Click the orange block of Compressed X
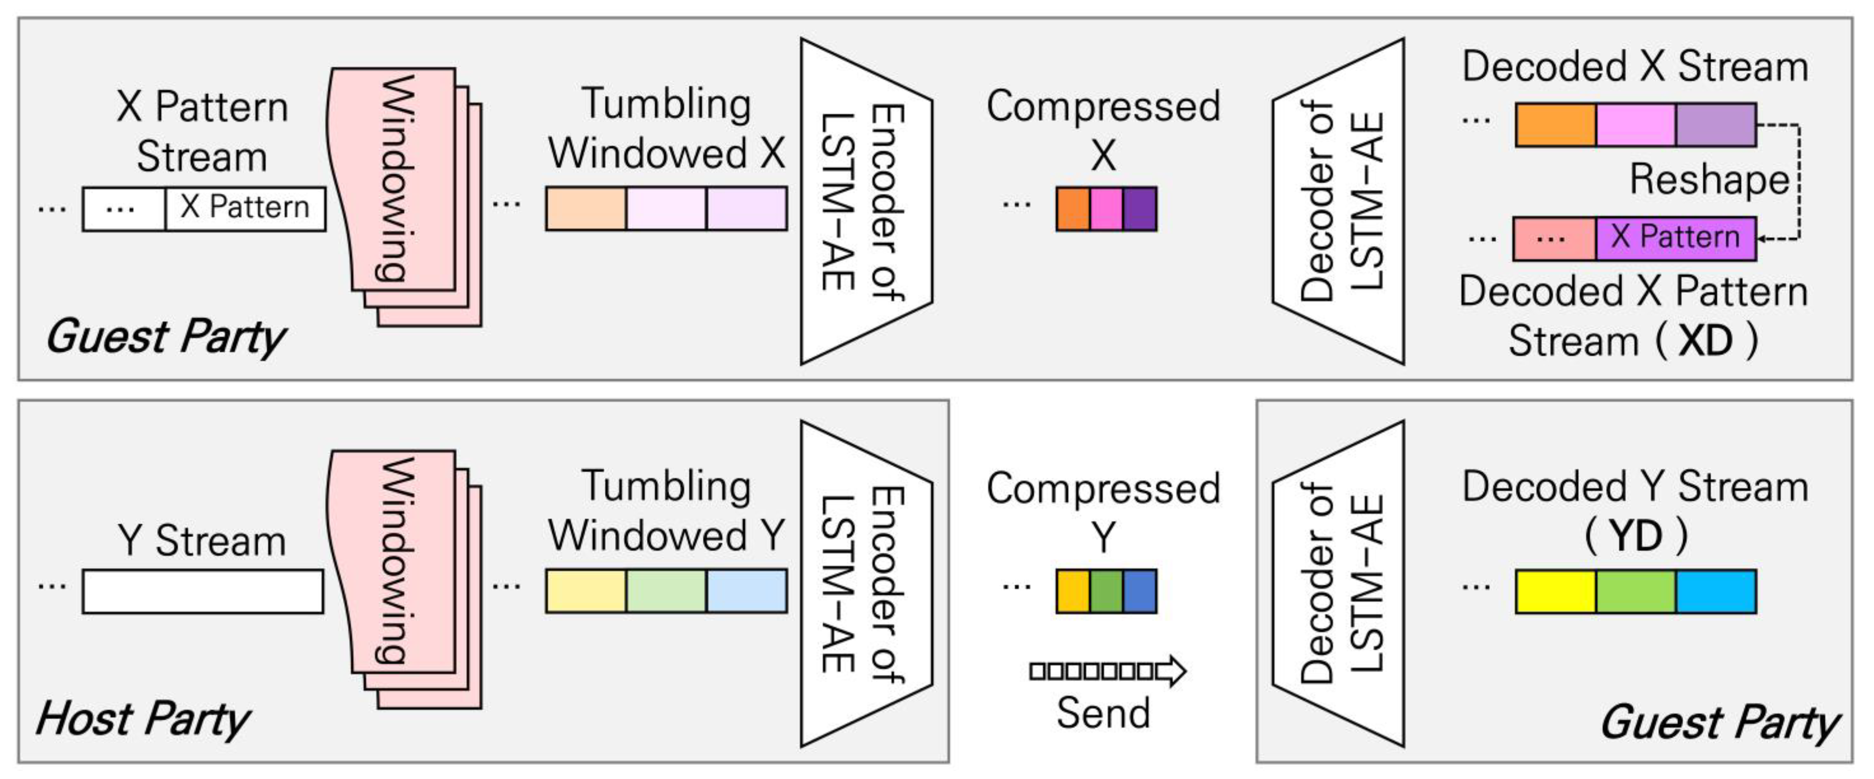 click(x=1073, y=209)
